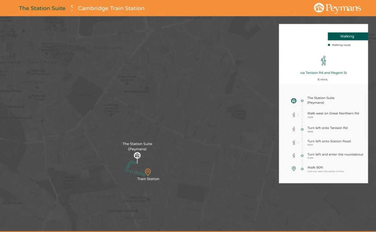376x232 pixels.
Task: Click The Station Suite (Peymans) step text
Action: pos(321,100)
